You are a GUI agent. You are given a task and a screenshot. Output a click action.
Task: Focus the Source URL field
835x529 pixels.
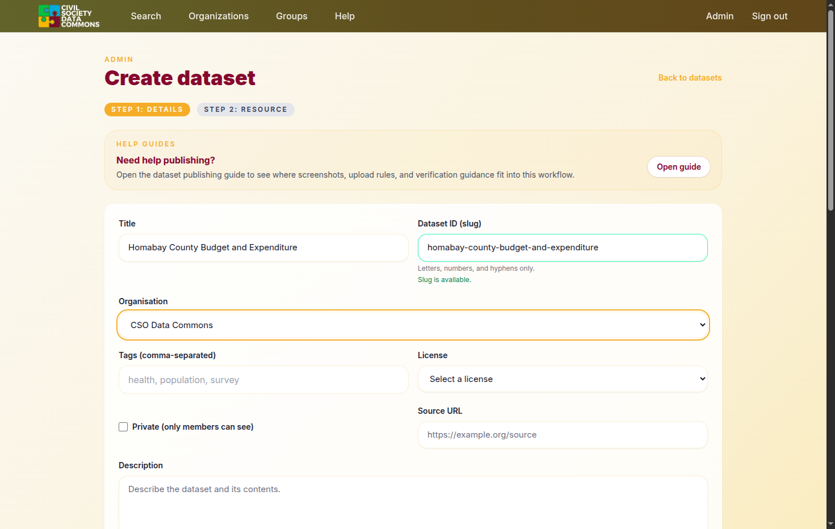[563, 435]
